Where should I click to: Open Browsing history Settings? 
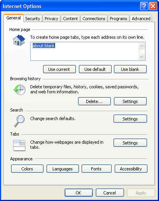(x=130, y=101)
